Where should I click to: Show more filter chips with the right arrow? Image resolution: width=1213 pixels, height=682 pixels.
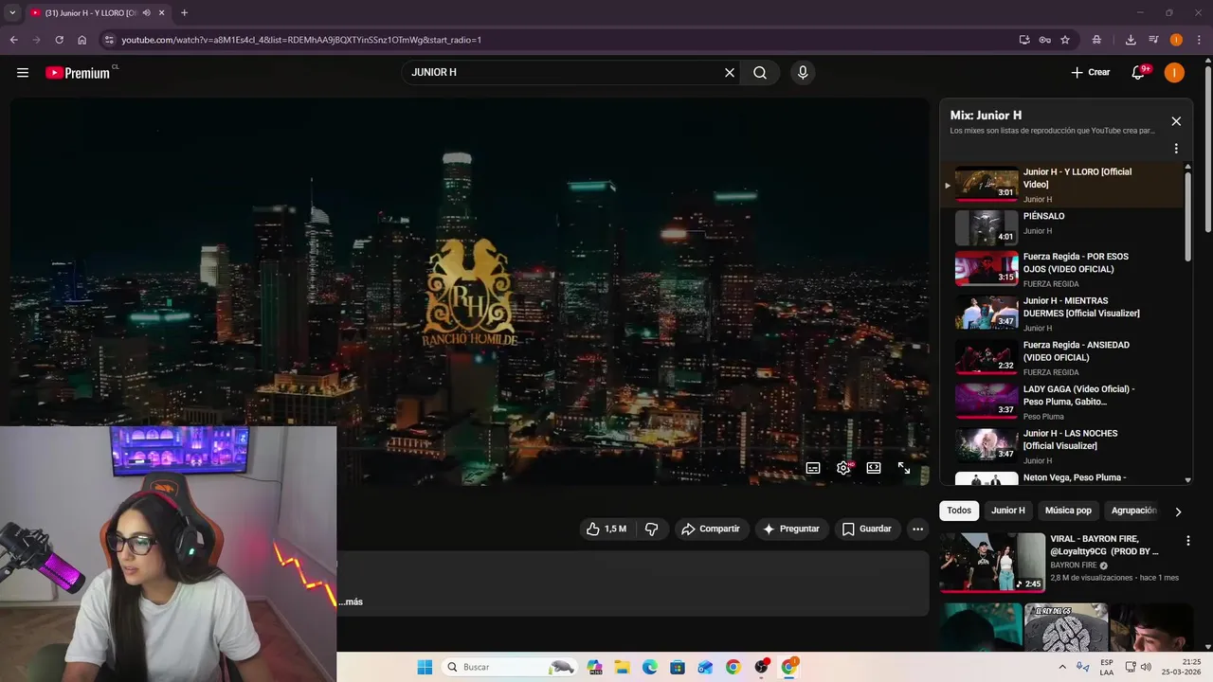(x=1178, y=511)
